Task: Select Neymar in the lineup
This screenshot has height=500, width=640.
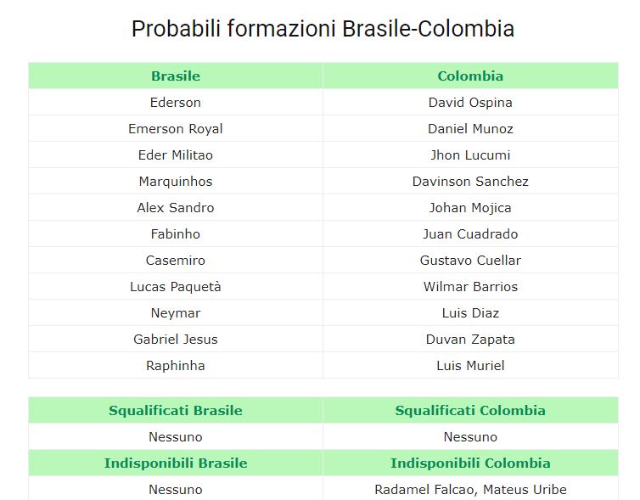Action: (176, 313)
